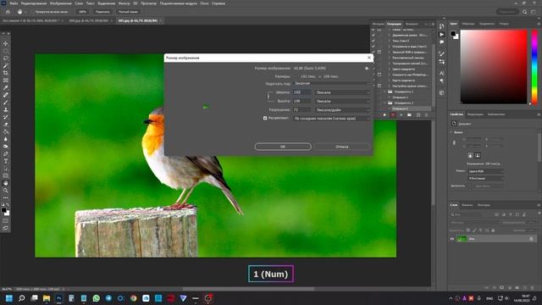Open the 'Фильтр' menu
Viewport: 542px width, 305px height.
[124, 3]
